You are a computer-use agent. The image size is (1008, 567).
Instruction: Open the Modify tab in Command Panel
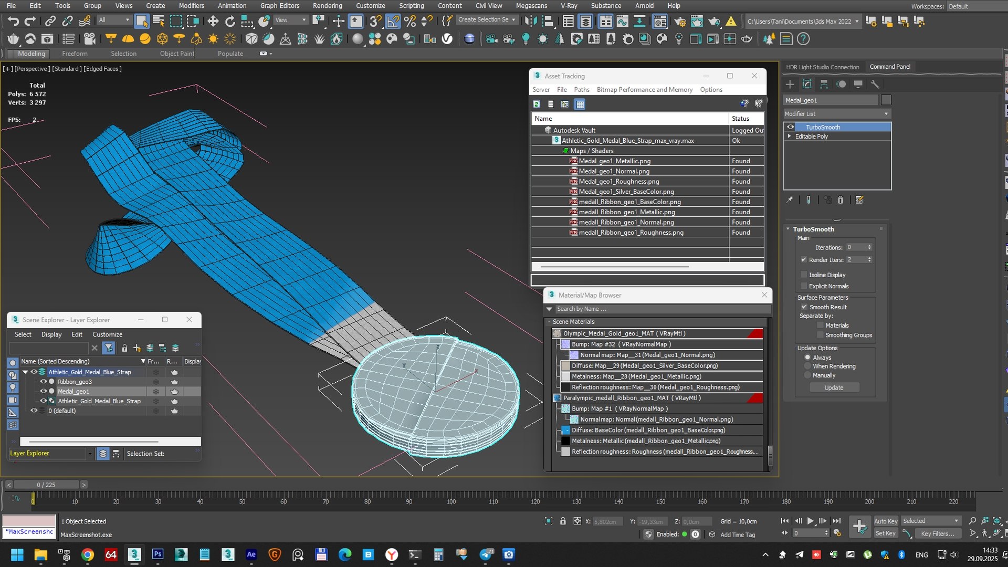(807, 84)
